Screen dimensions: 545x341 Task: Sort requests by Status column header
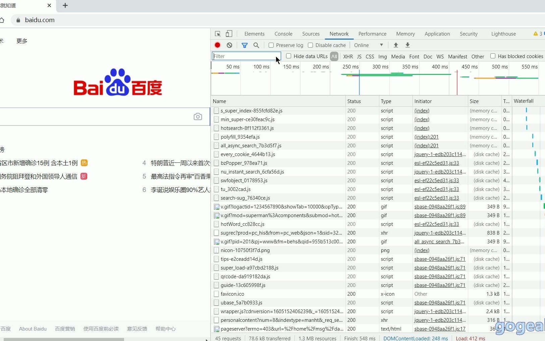pos(362,101)
